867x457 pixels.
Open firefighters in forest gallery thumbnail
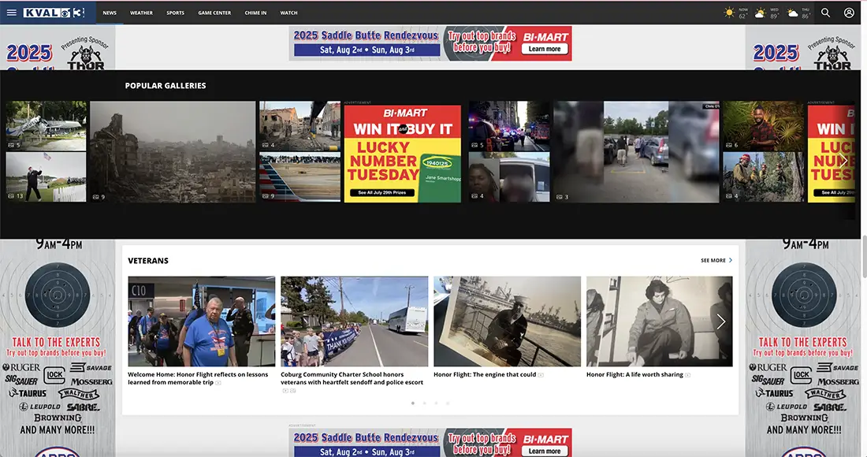point(763,176)
